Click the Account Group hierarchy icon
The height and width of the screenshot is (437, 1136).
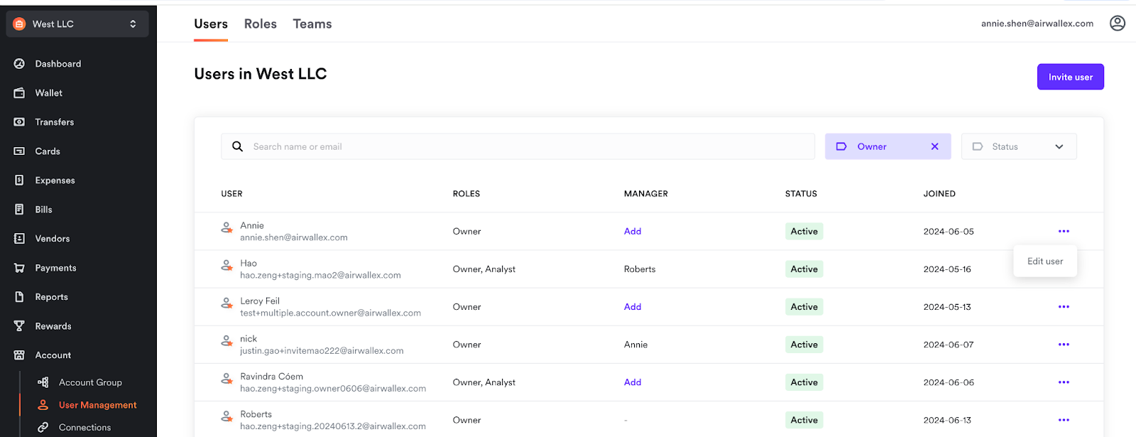coord(43,382)
